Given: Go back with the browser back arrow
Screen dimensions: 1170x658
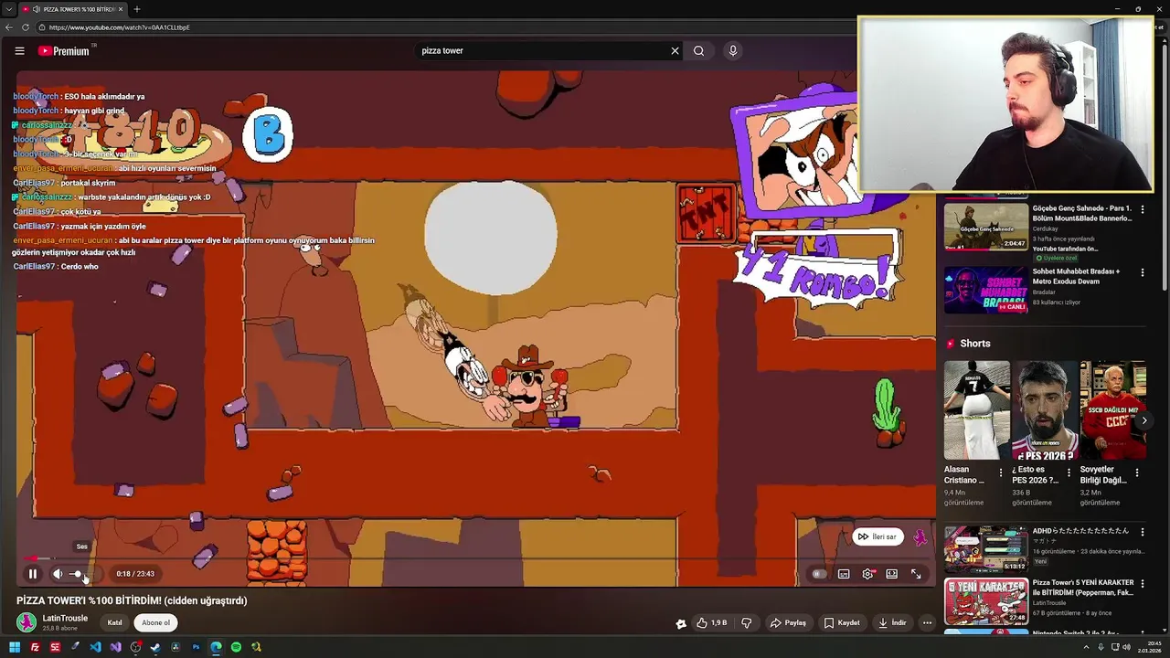Looking at the screenshot, I should pyautogui.click(x=9, y=27).
